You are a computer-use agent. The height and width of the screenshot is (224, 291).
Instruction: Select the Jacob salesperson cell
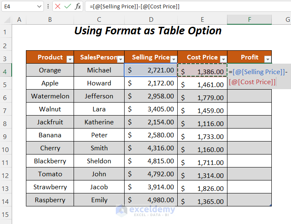pyautogui.click(x=99, y=187)
